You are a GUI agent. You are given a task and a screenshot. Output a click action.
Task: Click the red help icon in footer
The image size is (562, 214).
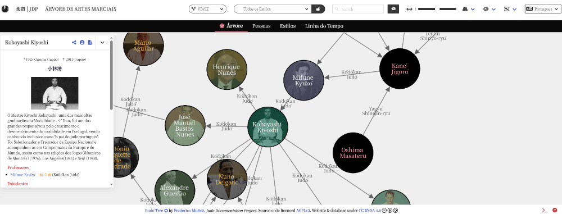555,211
